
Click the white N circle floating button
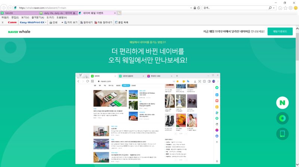283,103
